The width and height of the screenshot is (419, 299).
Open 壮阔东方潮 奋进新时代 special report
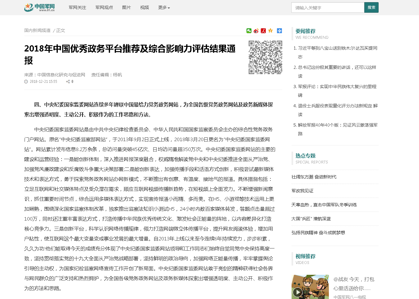314,177
